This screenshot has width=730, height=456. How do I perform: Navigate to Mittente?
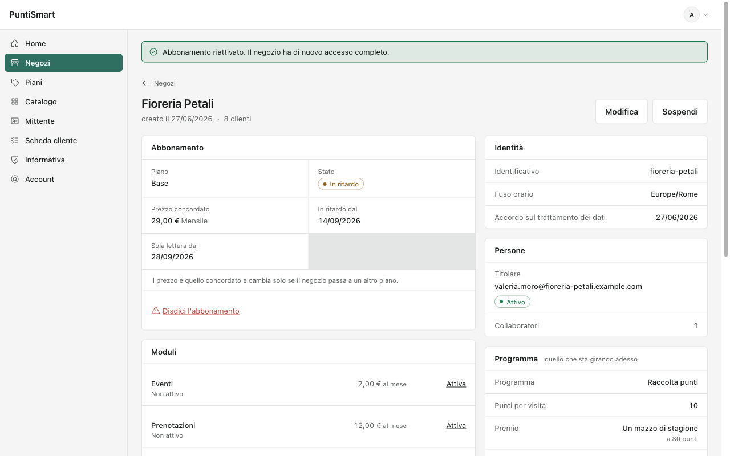tap(63, 121)
